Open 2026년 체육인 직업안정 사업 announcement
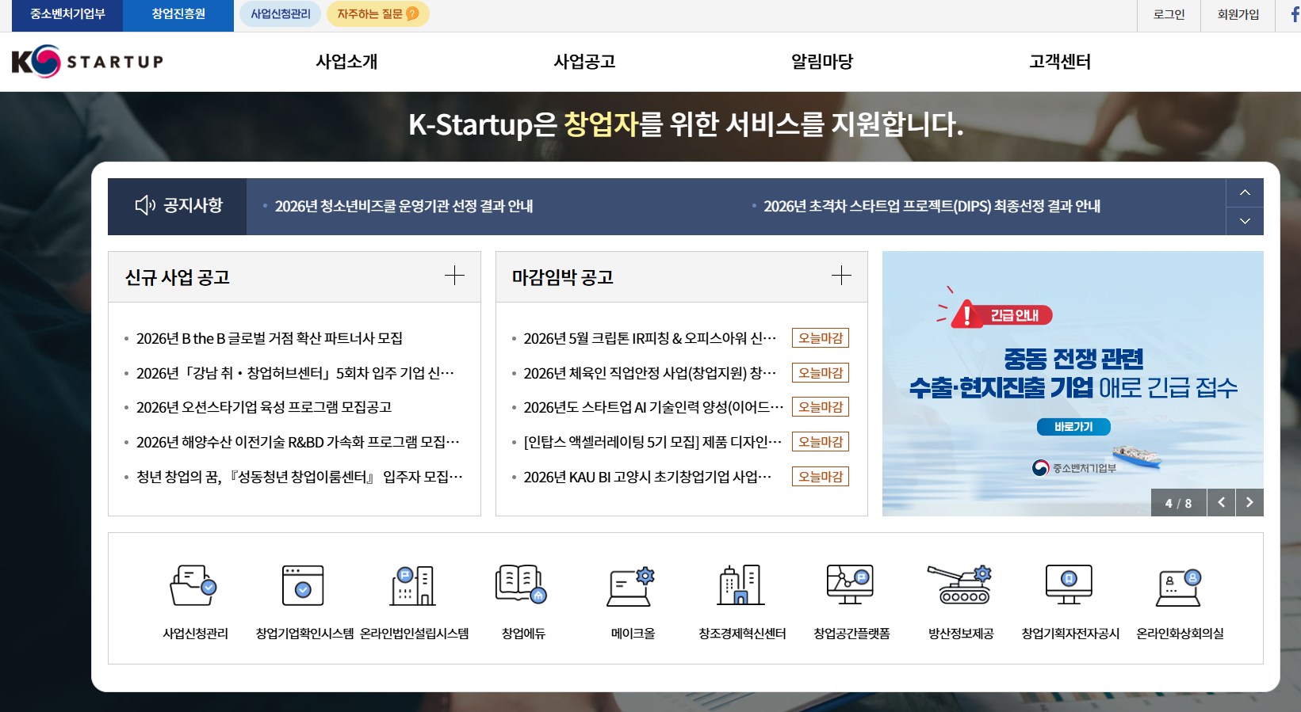1301x712 pixels. point(650,373)
